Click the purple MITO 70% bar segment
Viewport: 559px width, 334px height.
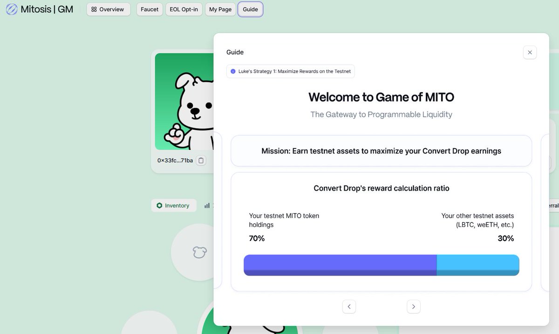point(340,265)
